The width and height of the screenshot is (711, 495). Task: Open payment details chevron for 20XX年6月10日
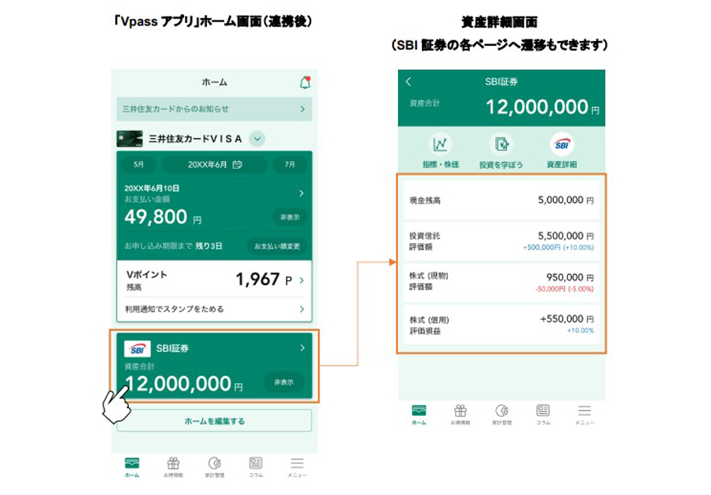click(301, 193)
